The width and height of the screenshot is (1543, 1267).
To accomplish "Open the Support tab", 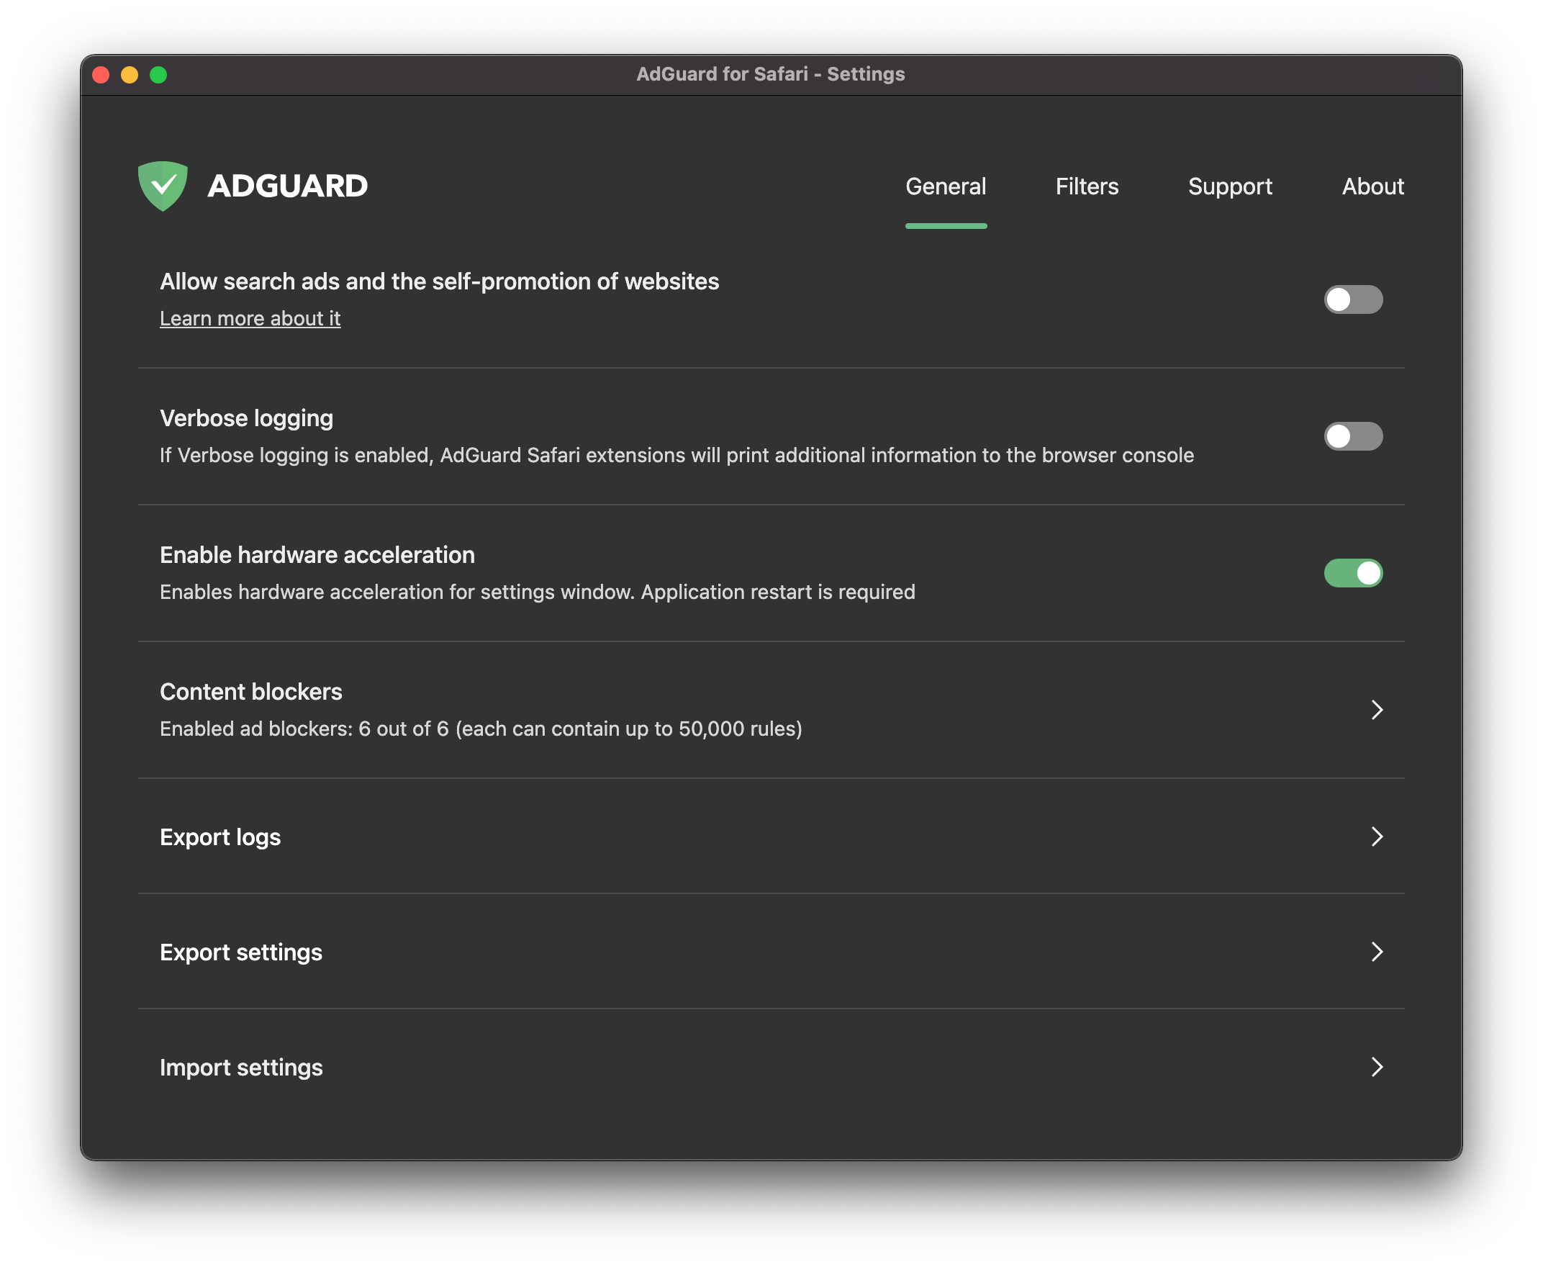I will click(1229, 187).
